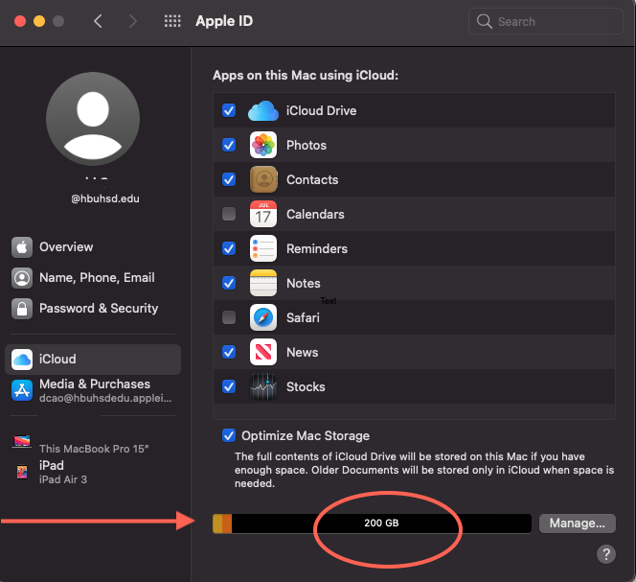
Task: Uncheck the Contacts checkbox
Action: click(229, 179)
